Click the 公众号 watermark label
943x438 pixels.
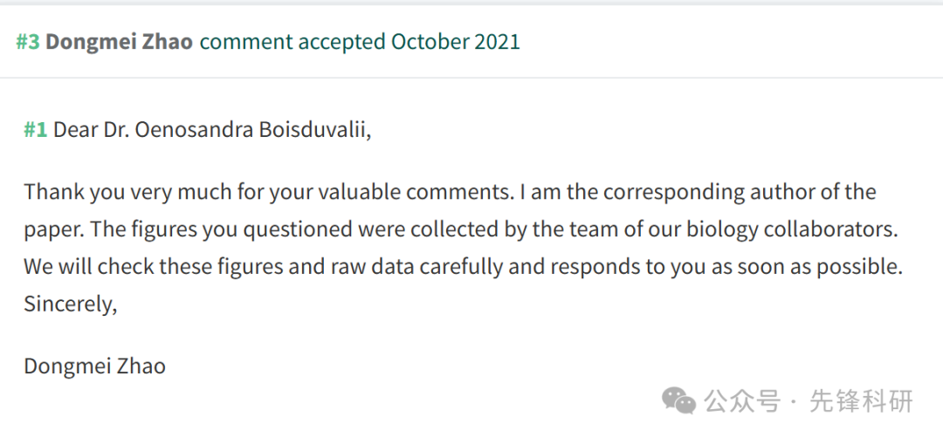742,401
